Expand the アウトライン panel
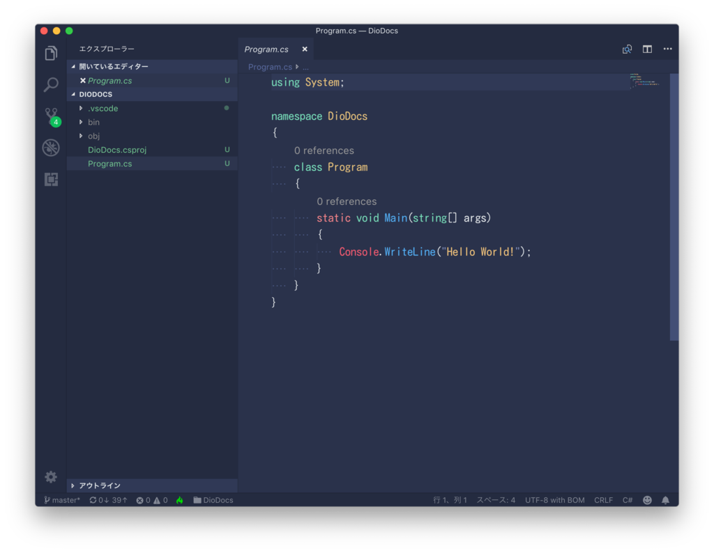This screenshot has height=553, width=714. [152, 485]
